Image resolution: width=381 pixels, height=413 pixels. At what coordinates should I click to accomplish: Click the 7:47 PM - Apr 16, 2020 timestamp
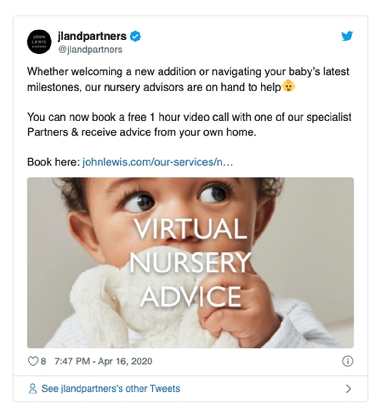(103, 361)
